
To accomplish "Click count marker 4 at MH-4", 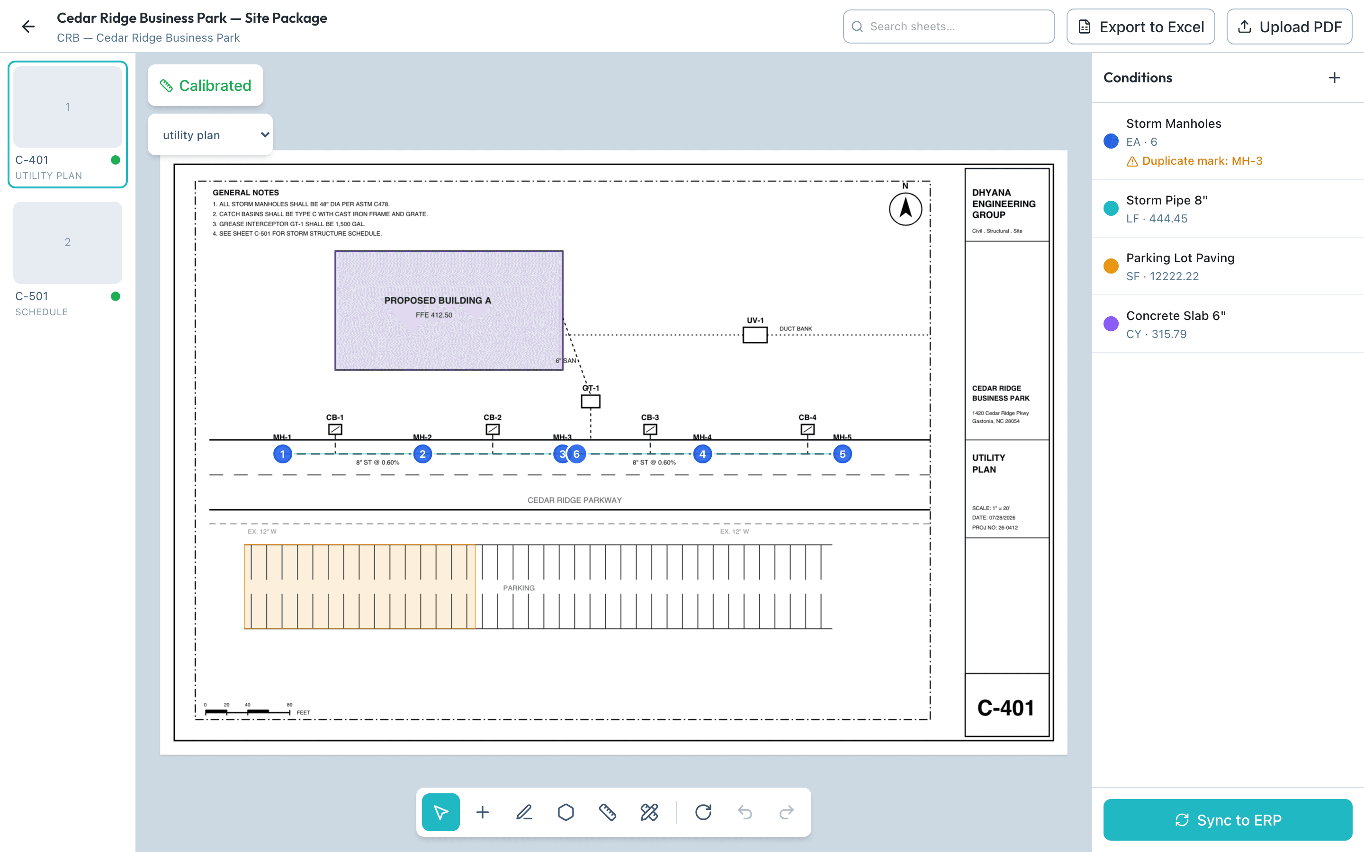I will tap(702, 454).
